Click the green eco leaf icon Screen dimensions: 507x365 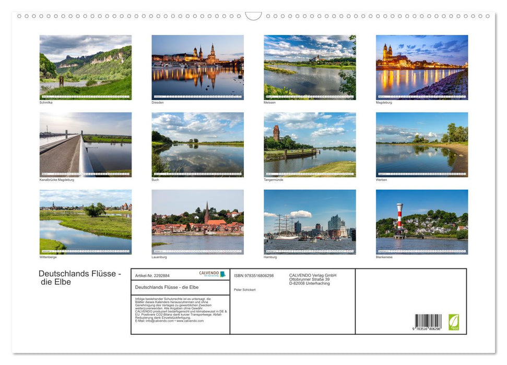tap(454, 322)
